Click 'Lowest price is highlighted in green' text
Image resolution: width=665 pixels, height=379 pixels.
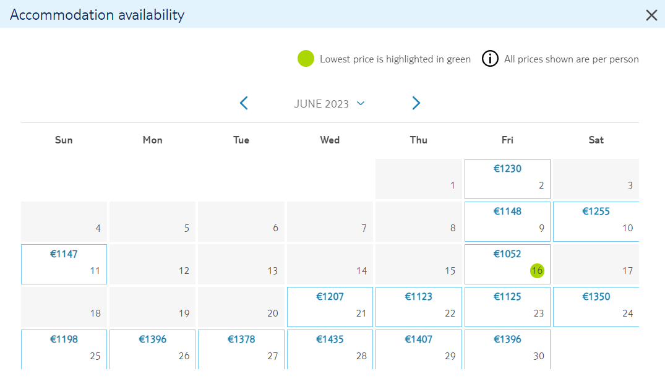(x=395, y=59)
